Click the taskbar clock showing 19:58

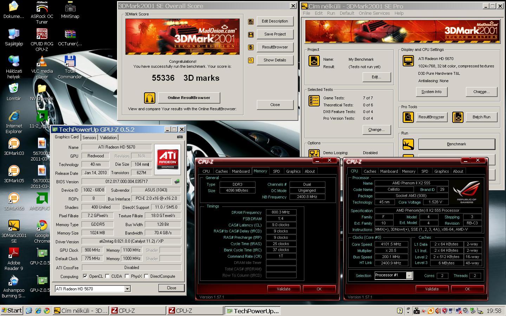click(x=494, y=311)
